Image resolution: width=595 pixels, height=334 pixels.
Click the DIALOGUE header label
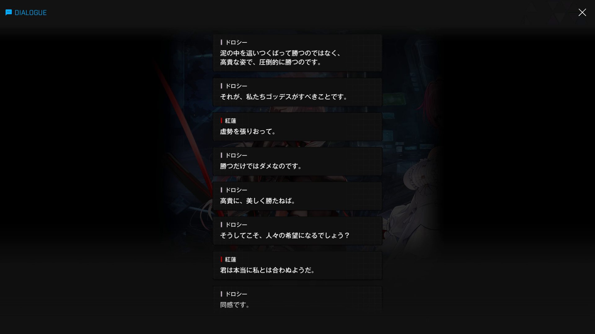(31, 13)
